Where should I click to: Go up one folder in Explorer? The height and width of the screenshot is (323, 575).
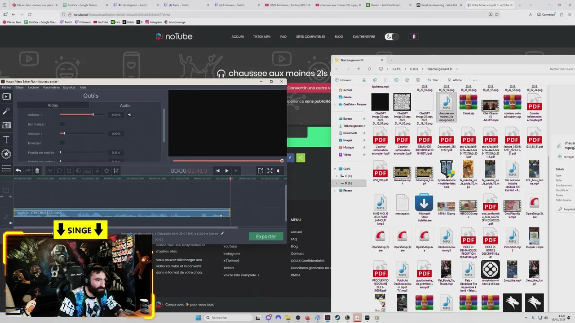[x=358, y=69]
